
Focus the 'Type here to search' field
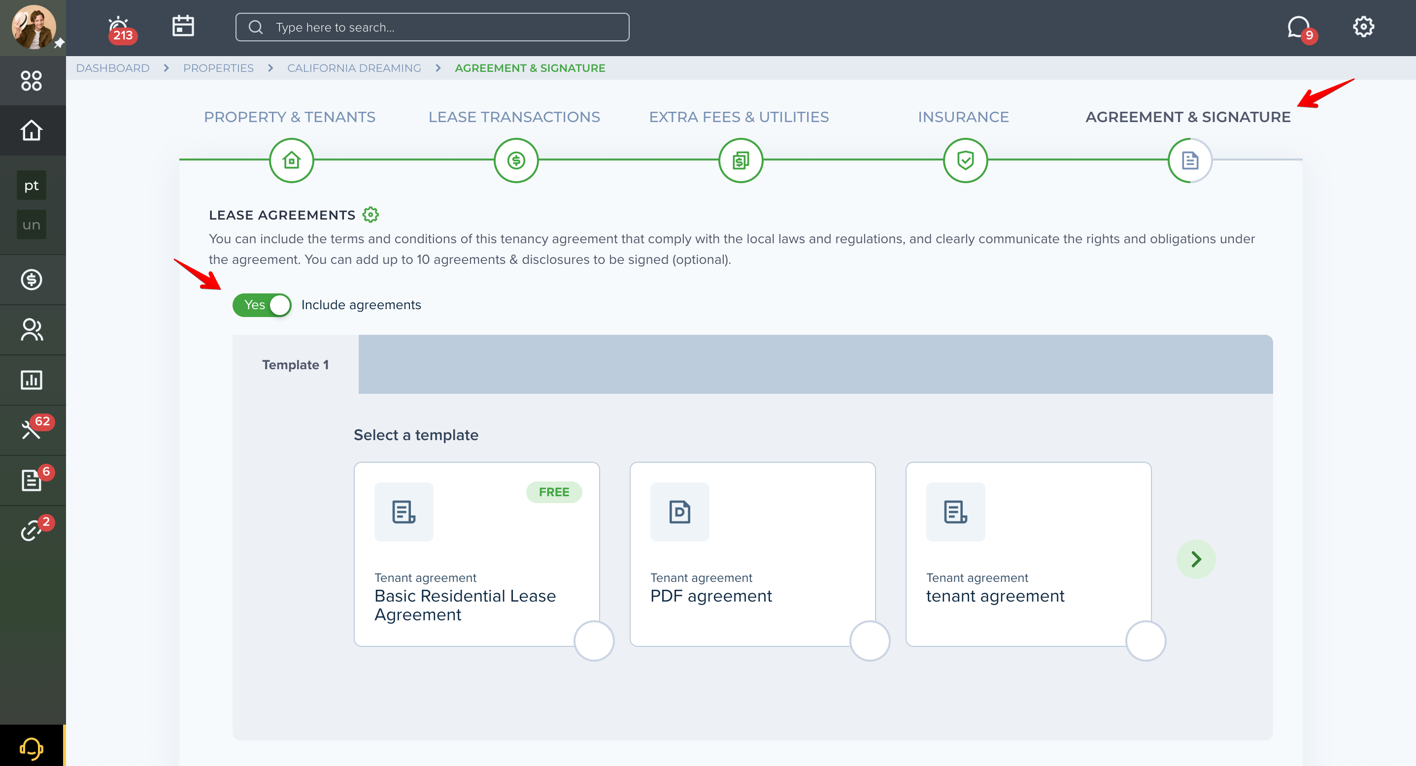click(x=432, y=27)
